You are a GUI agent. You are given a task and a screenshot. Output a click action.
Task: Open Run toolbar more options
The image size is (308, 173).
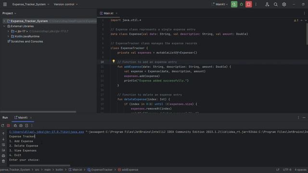click(32, 125)
